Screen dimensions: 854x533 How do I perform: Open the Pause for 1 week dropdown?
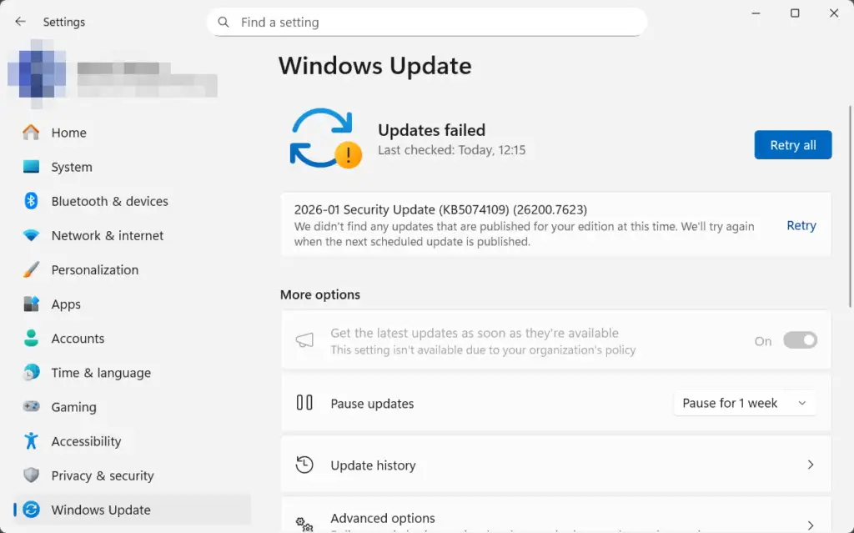click(x=744, y=403)
